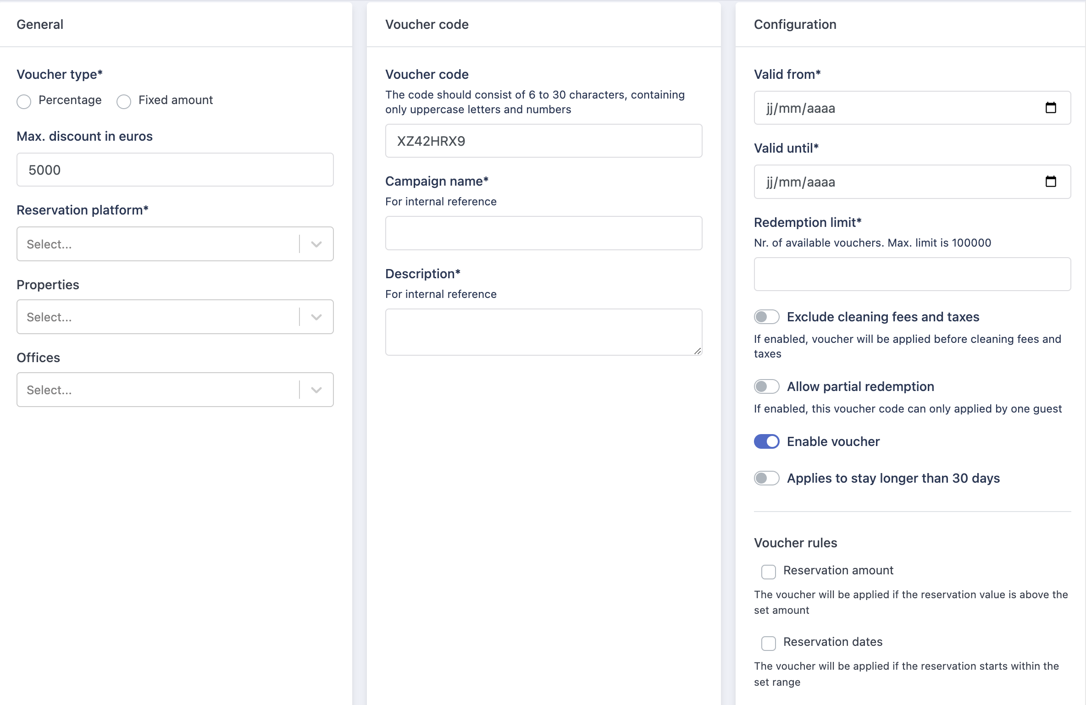
Task: Open the Offices select dropdown
Action: [315, 389]
